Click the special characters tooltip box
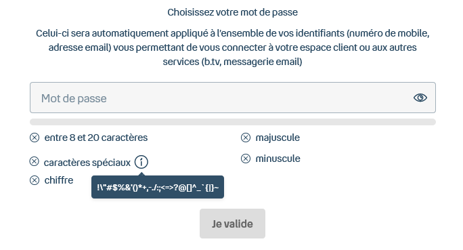 [158, 187]
